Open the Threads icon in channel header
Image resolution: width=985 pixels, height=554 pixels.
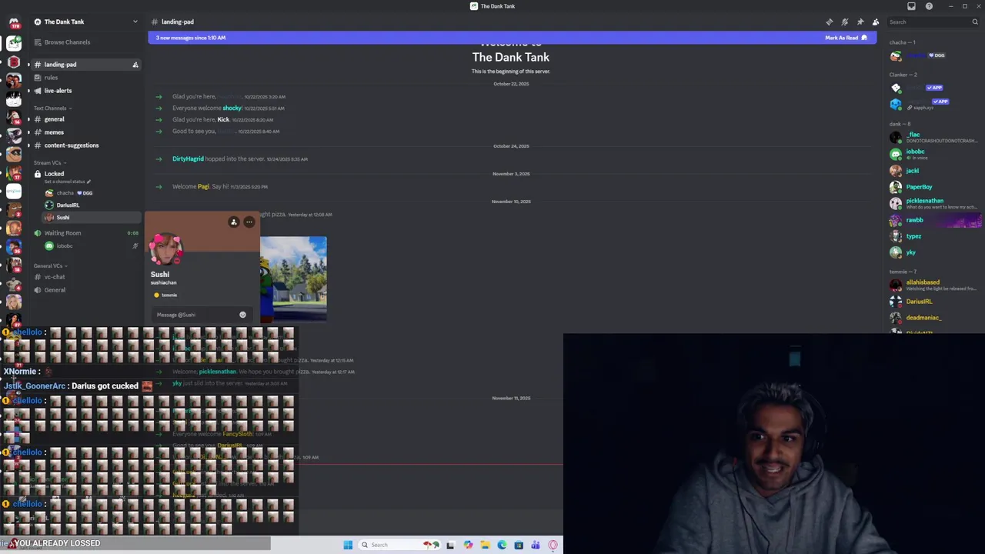(829, 22)
